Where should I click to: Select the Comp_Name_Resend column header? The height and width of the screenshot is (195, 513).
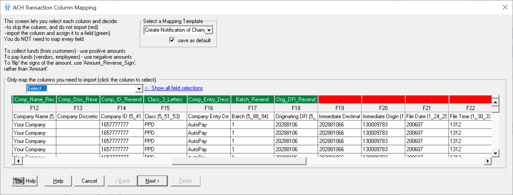34,99
